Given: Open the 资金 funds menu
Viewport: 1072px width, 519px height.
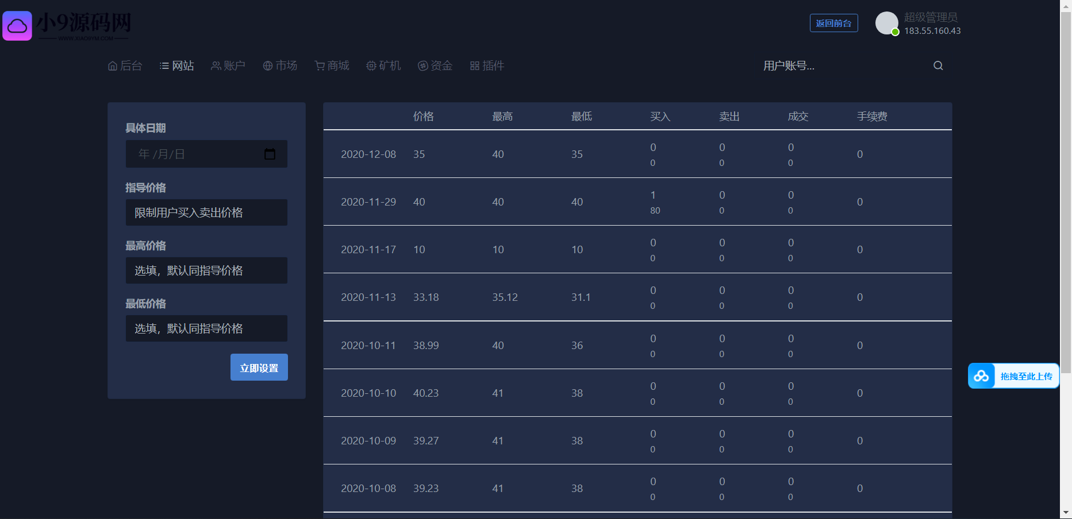Looking at the screenshot, I should (435, 66).
